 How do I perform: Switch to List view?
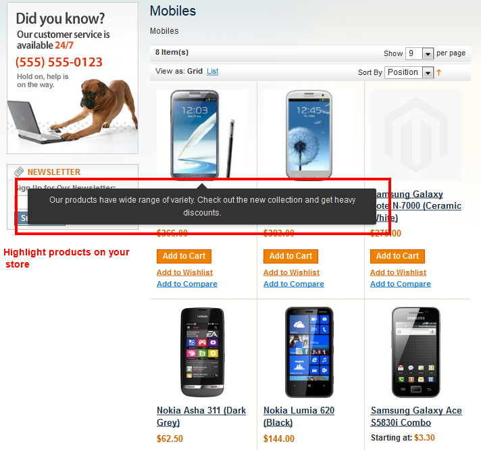(212, 71)
